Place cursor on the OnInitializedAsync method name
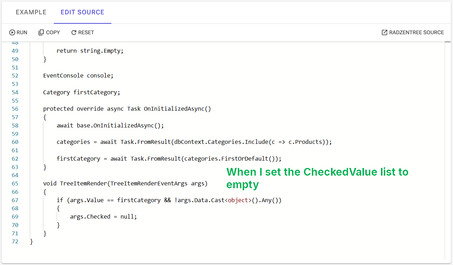This screenshot has width=453, height=265. pyautogui.click(x=177, y=109)
